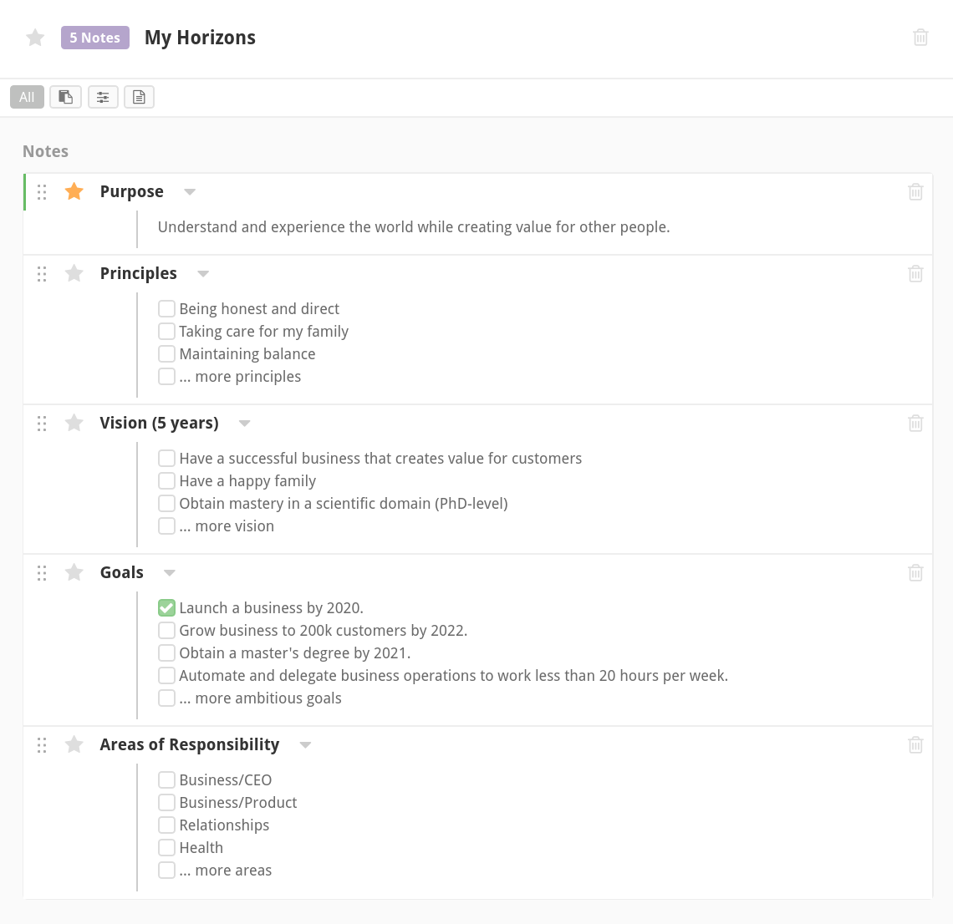Click the Purpose note description text
The width and height of the screenshot is (953, 924).
point(414,227)
